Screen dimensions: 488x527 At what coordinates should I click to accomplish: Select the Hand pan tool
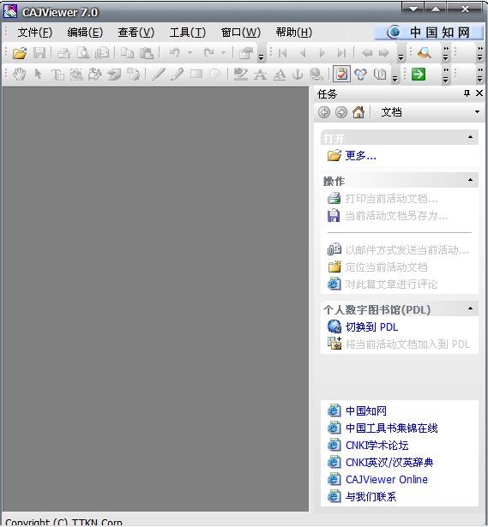[19, 75]
